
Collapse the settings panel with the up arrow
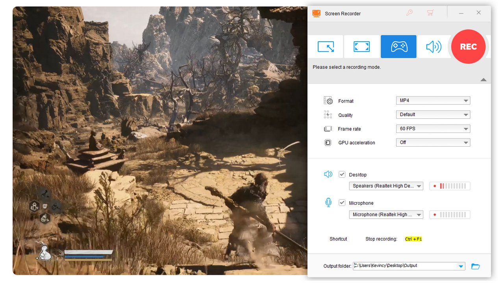coord(484,80)
